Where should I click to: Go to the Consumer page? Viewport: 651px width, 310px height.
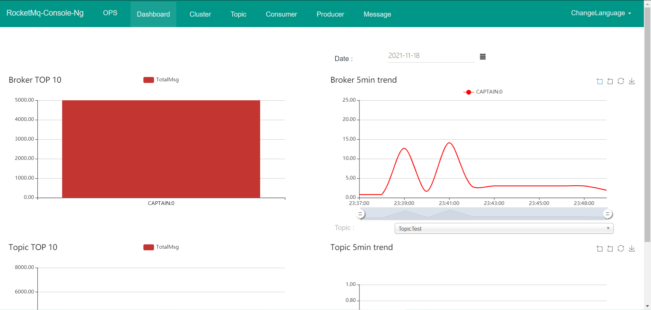pyautogui.click(x=281, y=14)
